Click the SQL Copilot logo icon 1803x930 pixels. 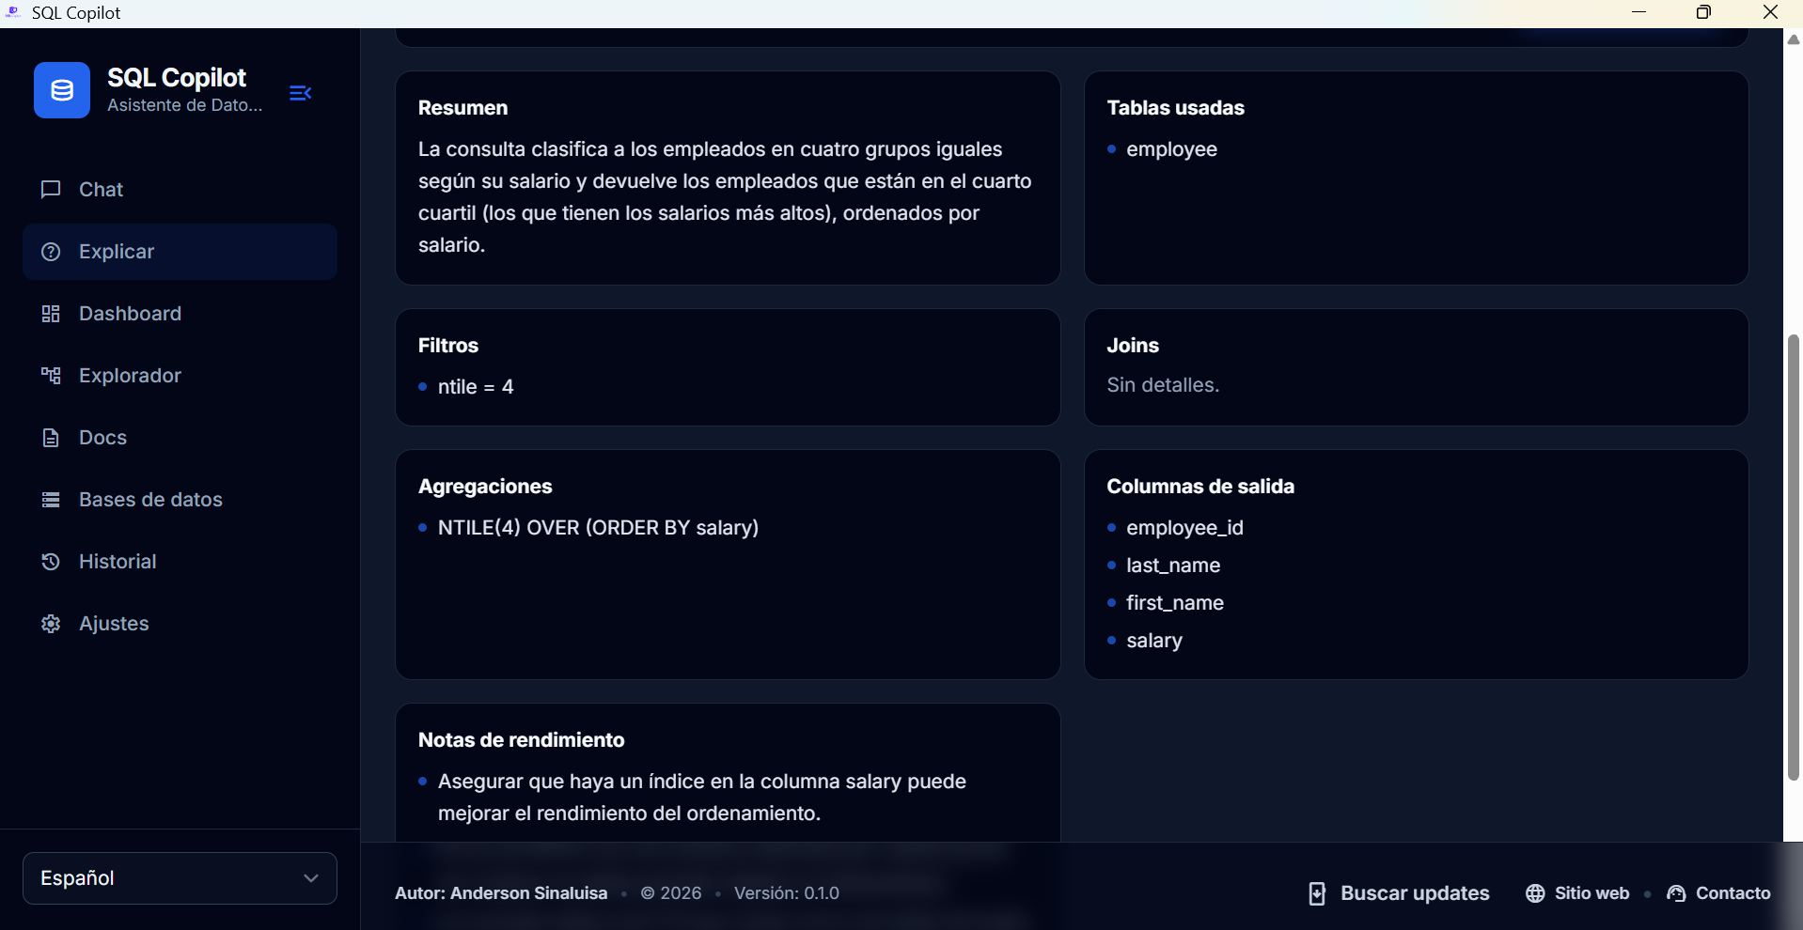(61, 89)
